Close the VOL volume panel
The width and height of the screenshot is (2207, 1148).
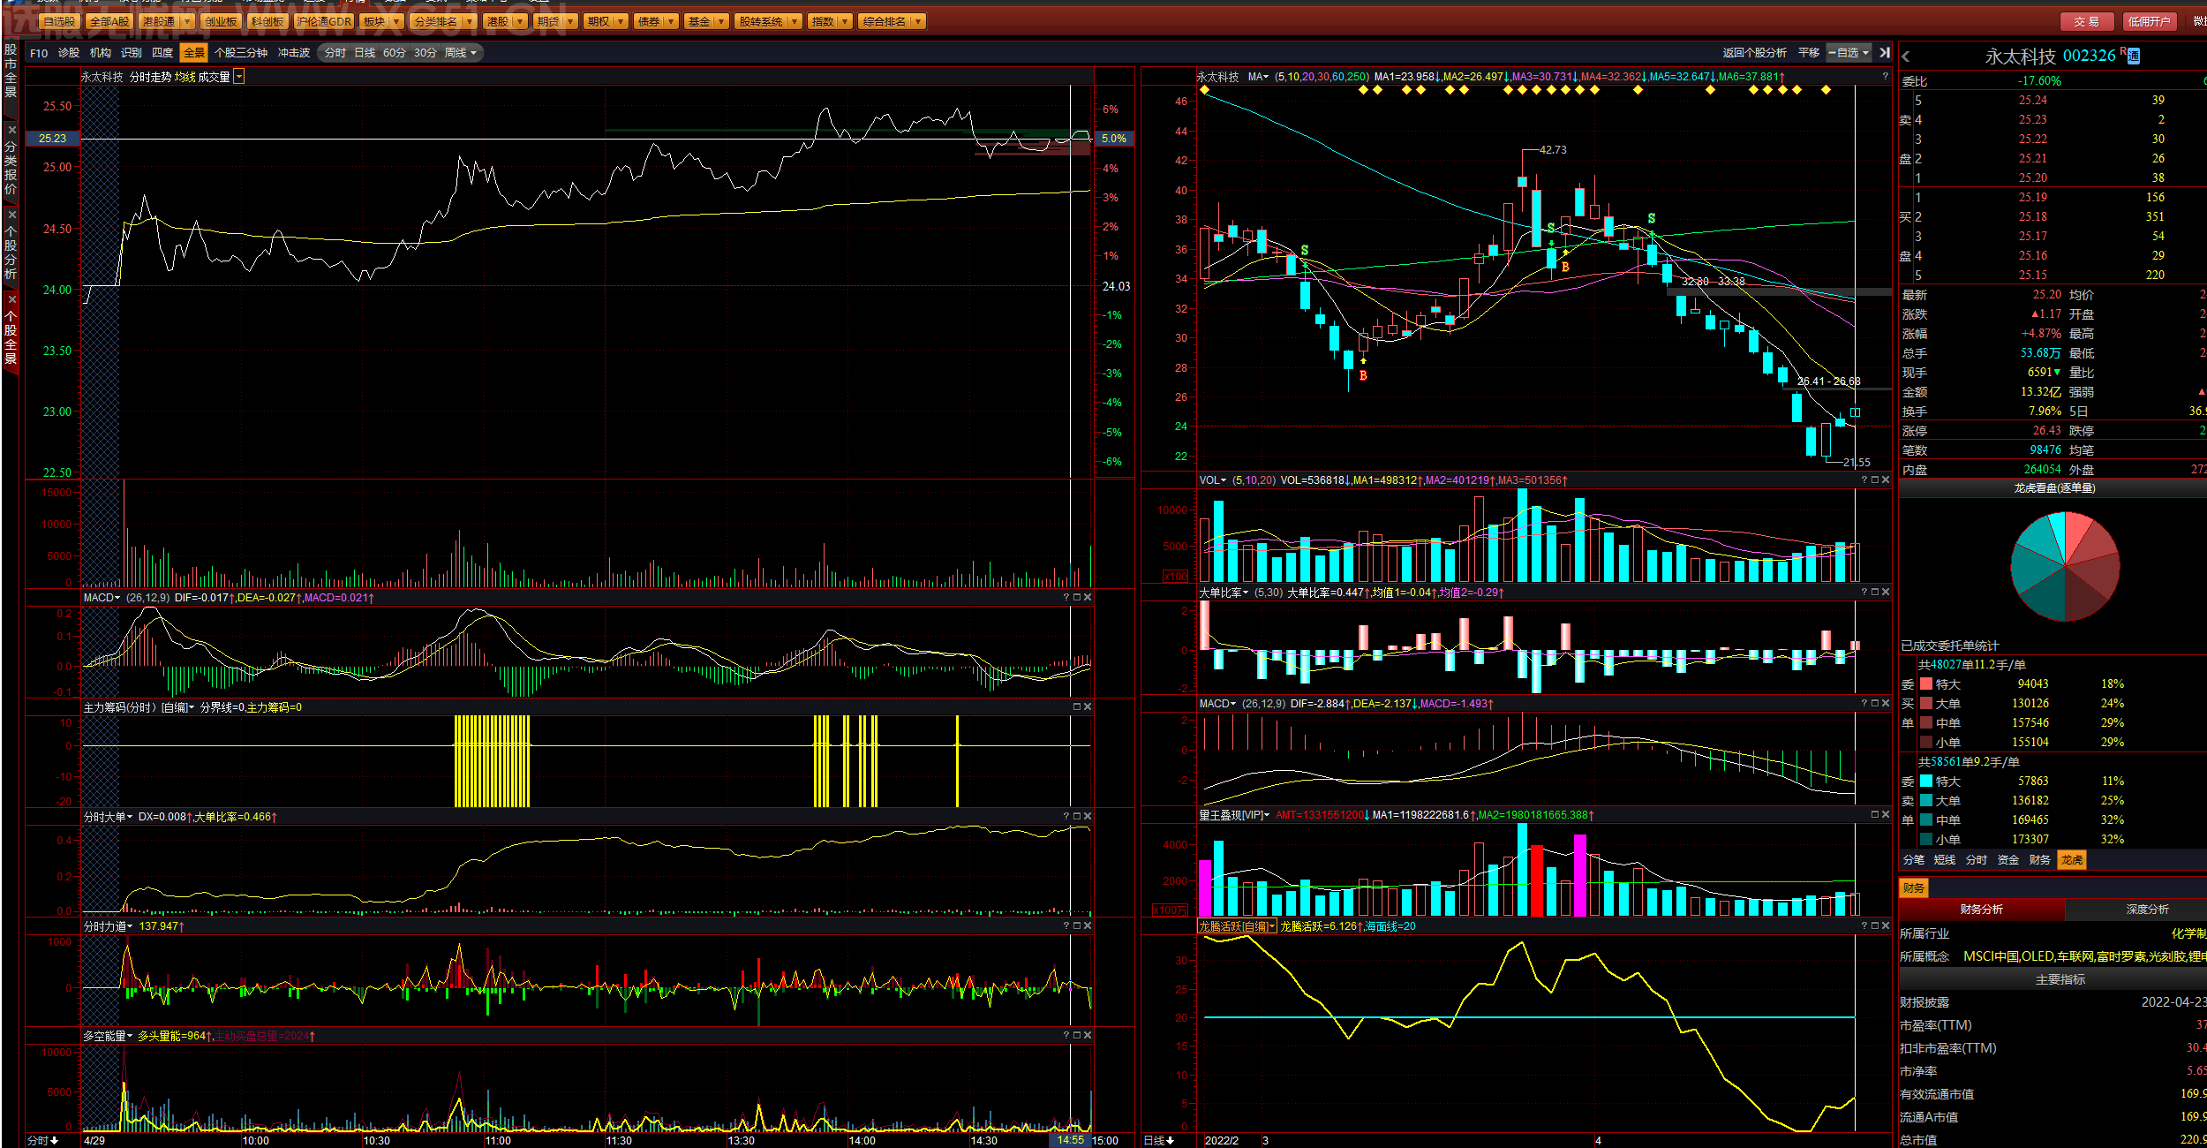click(1886, 480)
